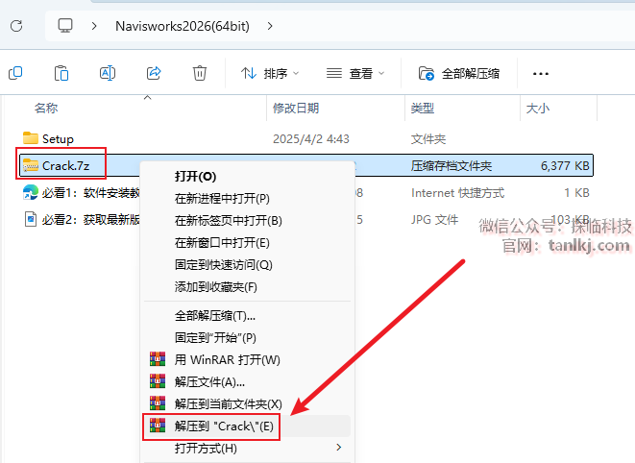Click the image file icon for 必看2
635x463 pixels.
(x=31, y=219)
